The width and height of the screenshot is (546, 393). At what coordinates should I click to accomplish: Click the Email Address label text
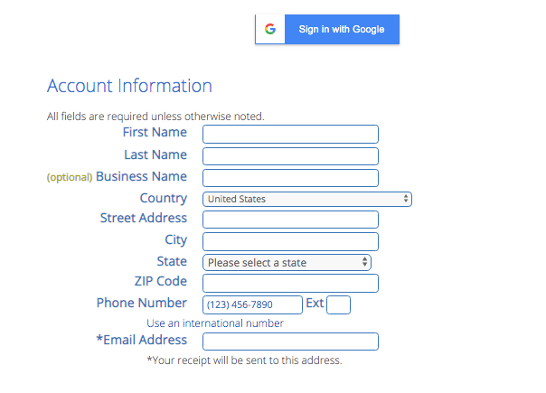tap(142, 340)
